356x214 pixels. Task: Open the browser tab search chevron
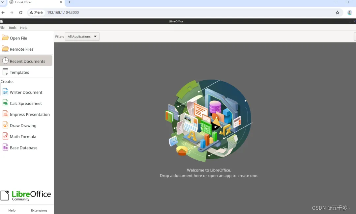pyautogui.click(x=3, y=2)
